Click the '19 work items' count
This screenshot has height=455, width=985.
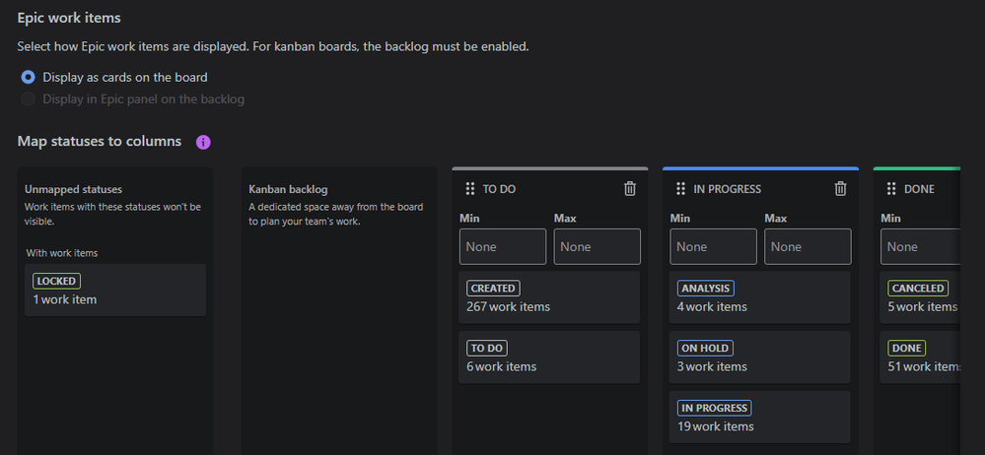pyautogui.click(x=716, y=426)
